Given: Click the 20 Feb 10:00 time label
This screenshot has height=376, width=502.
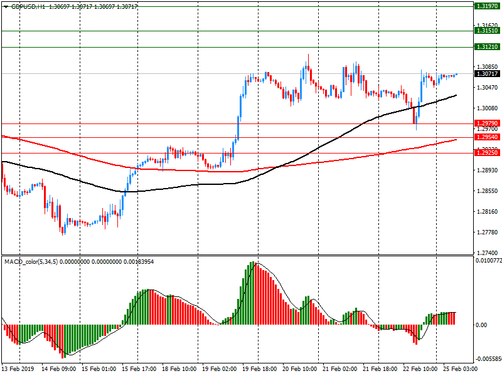Looking at the screenshot, I should 299,370.
